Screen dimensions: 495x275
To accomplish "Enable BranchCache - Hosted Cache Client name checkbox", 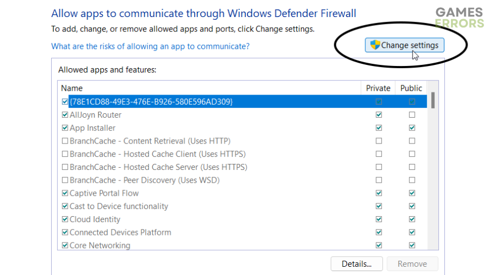I will point(65,154).
